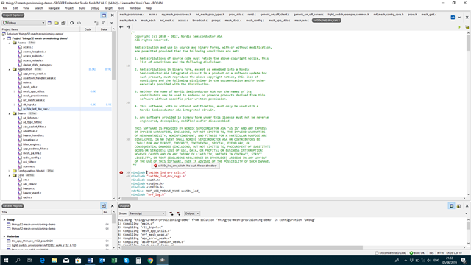
Task: Collapse the Application folder
Action: [x=10, y=69]
